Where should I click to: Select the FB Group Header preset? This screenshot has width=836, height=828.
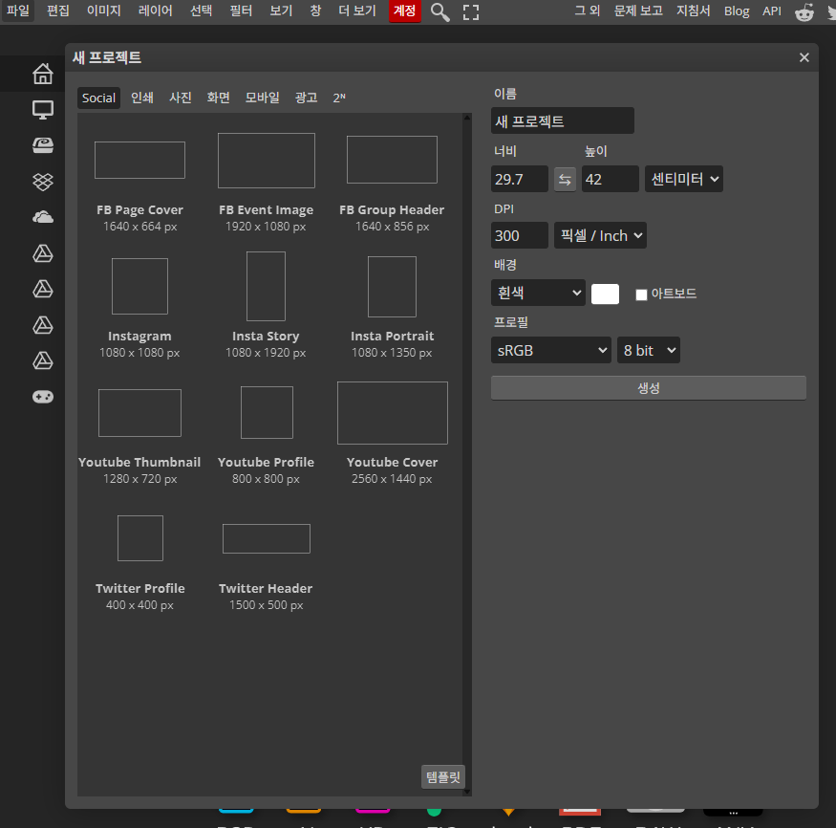tap(392, 183)
